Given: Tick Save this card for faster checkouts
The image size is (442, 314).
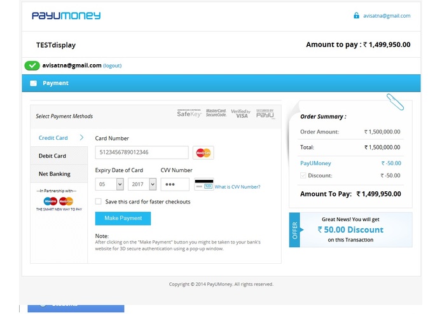Looking at the screenshot, I should click(98, 201).
